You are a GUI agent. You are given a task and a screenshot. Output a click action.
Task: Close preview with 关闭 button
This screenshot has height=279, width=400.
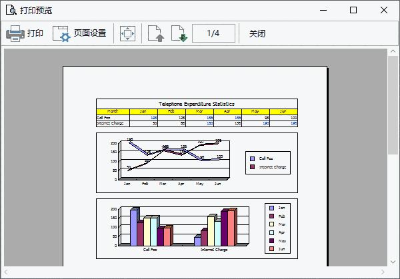click(257, 33)
